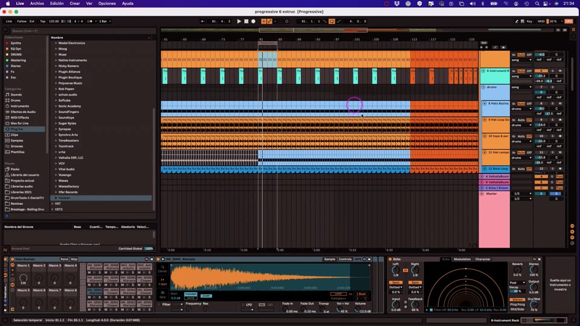
Task: Open the 1 Bar quantization dropdown
Action: click(105, 22)
